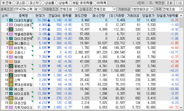Image resolution: width=184 pixels, height=111 pixels.
Task: Click the 신 badge icon for 마이크로컨텍
Action: 11,39
